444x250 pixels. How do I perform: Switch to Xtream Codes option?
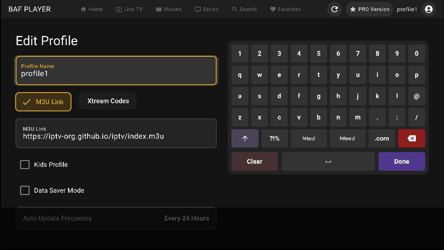click(x=108, y=101)
